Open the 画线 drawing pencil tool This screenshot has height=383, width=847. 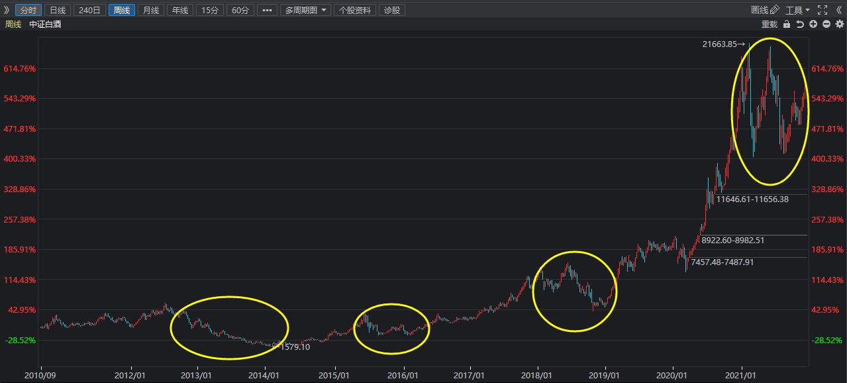[x=765, y=10]
